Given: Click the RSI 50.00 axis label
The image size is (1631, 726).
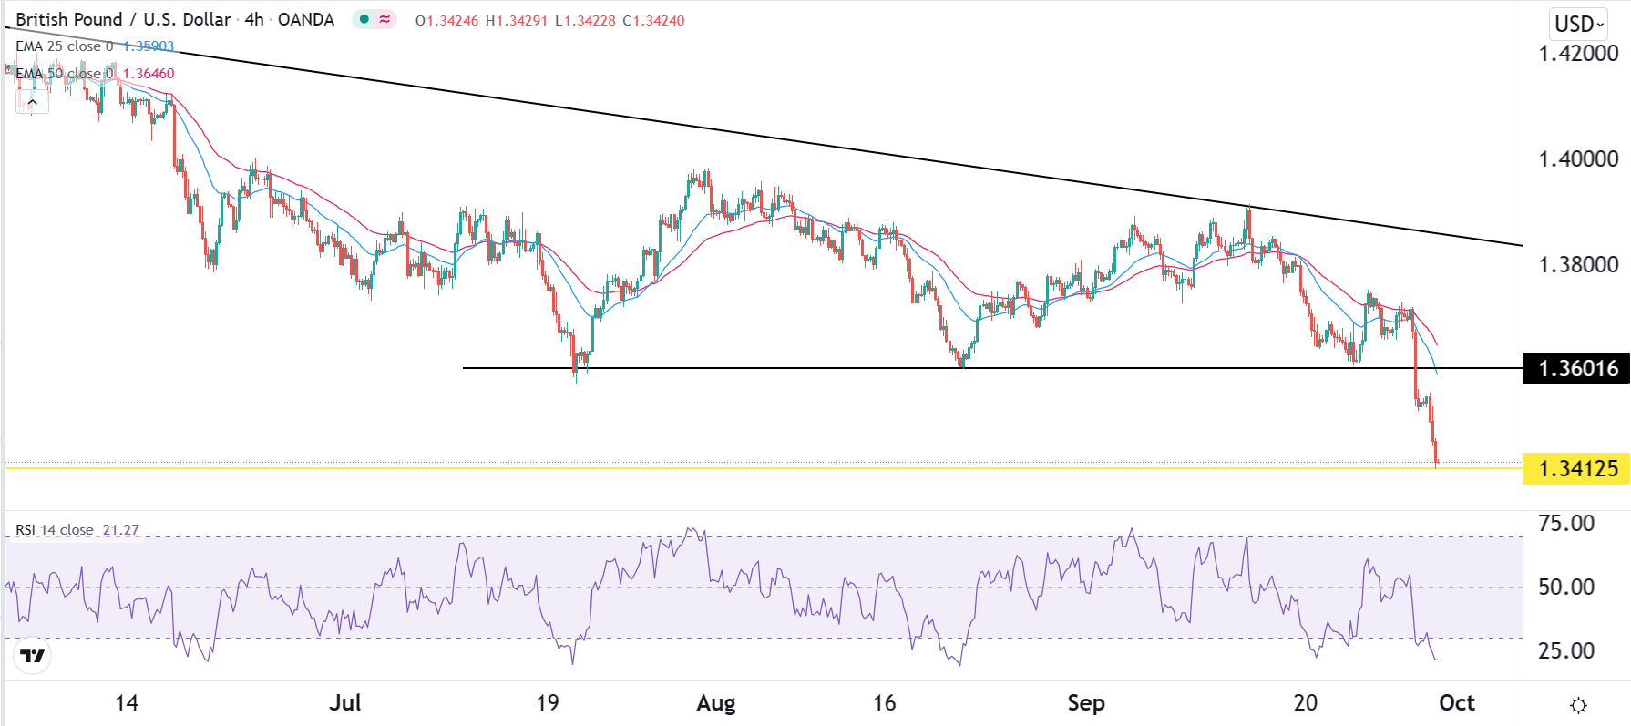Looking at the screenshot, I should click(x=1566, y=588).
